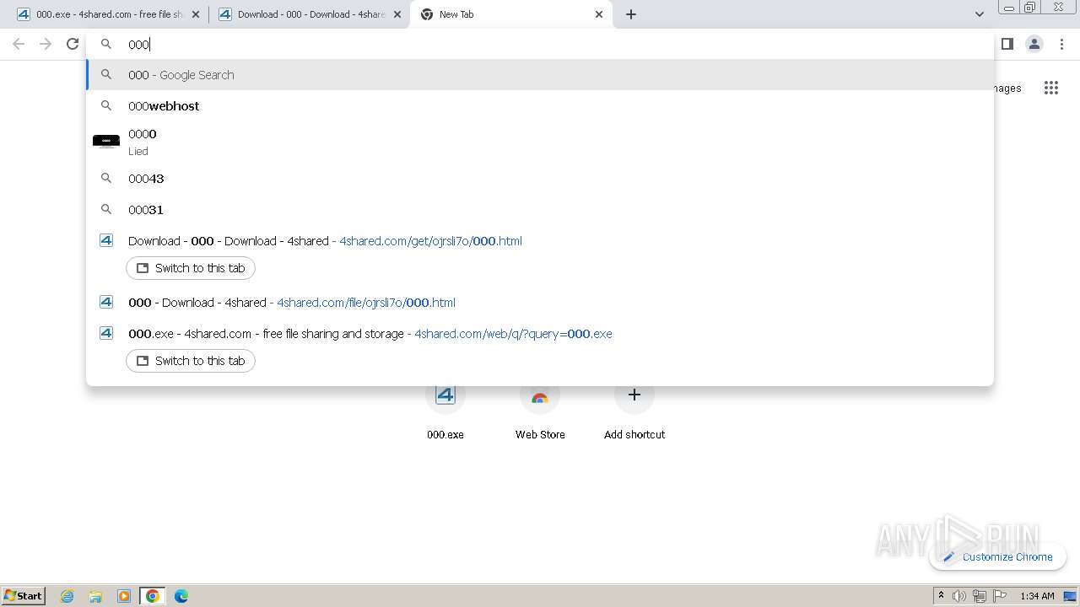Open Windows Explorer folder in taskbar
The image size is (1080, 607).
95,596
